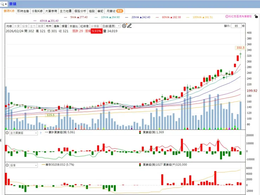Click the 買賣超(張) 1,369 legend icon
The image size is (260, 195).
(140, 132)
